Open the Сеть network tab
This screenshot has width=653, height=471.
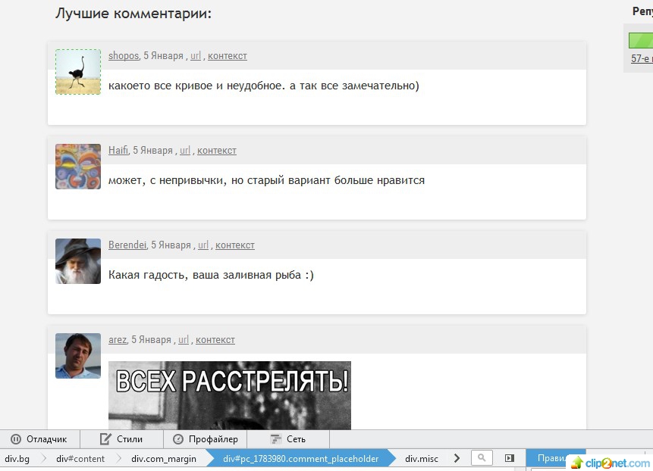point(288,439)
